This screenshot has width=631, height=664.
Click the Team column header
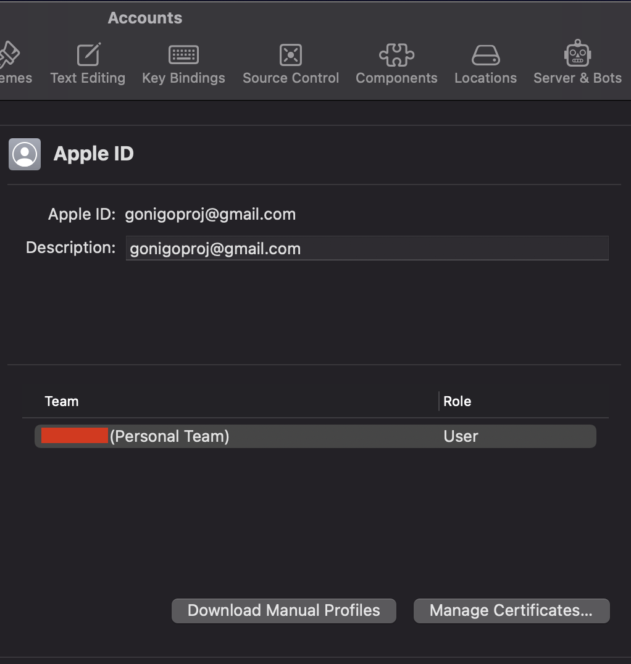[61, 401]
